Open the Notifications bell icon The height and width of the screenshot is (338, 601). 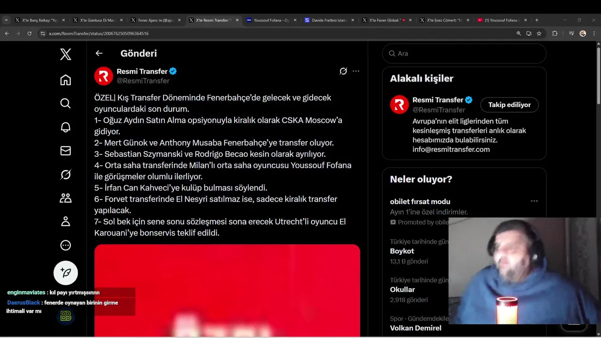tap(66, 127)
